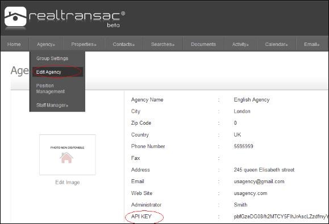
Task: Click the realtransac house logo icon
Action: (15, 16)
